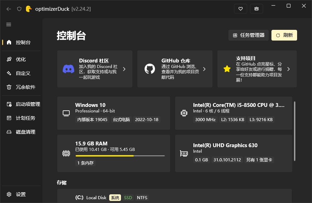Open the 设置 navigation item
312x203 pixels.
coord(21,194)
